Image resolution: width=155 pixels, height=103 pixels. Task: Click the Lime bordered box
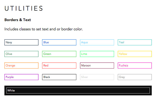pyautogui.click(x=97, y=54)
